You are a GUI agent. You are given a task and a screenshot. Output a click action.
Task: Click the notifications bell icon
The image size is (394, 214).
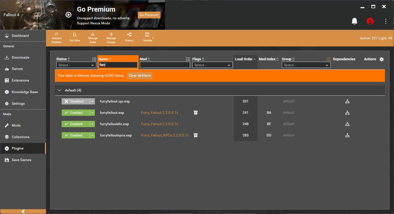tap(355, 21)
